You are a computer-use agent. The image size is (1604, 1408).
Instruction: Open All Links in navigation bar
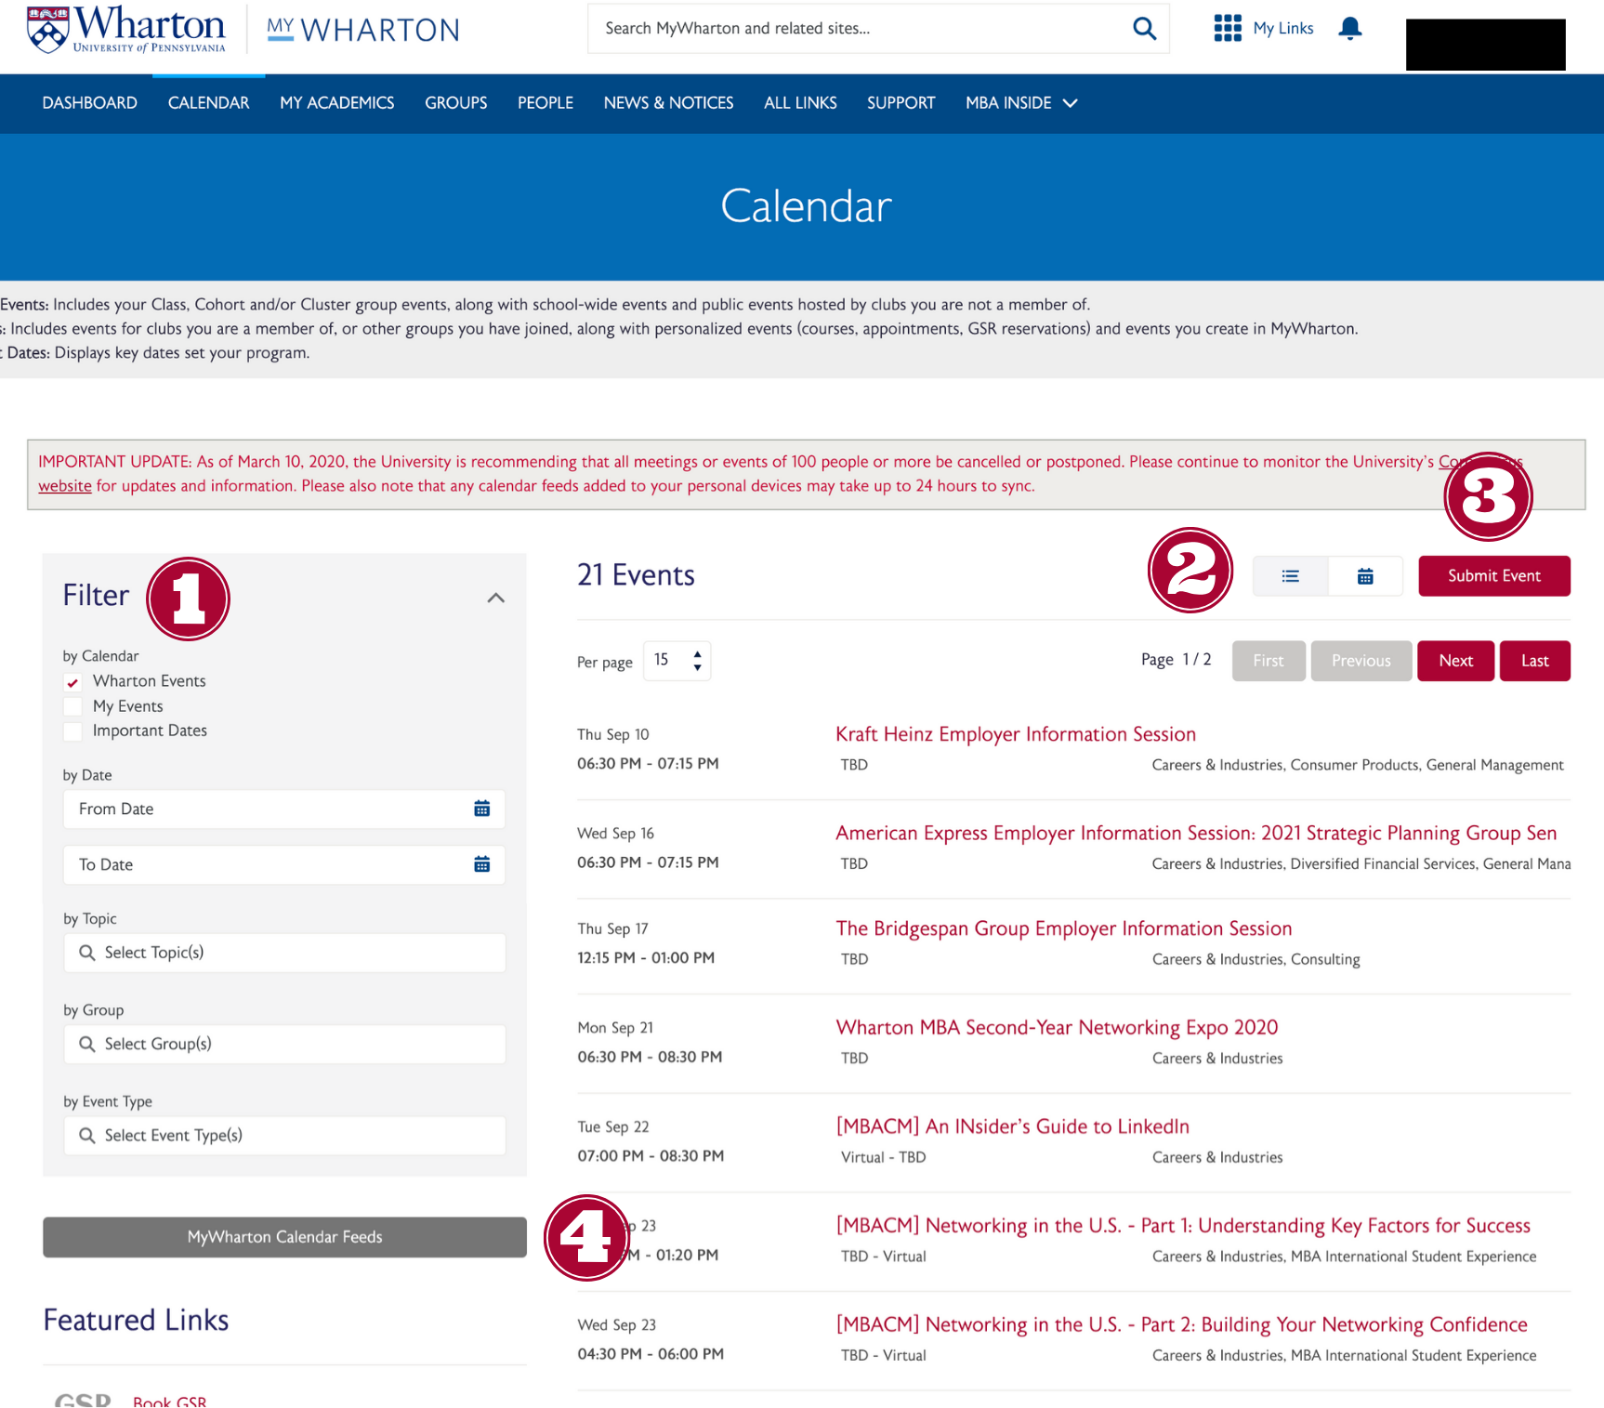pyautogui.click(x=801, y=103)
